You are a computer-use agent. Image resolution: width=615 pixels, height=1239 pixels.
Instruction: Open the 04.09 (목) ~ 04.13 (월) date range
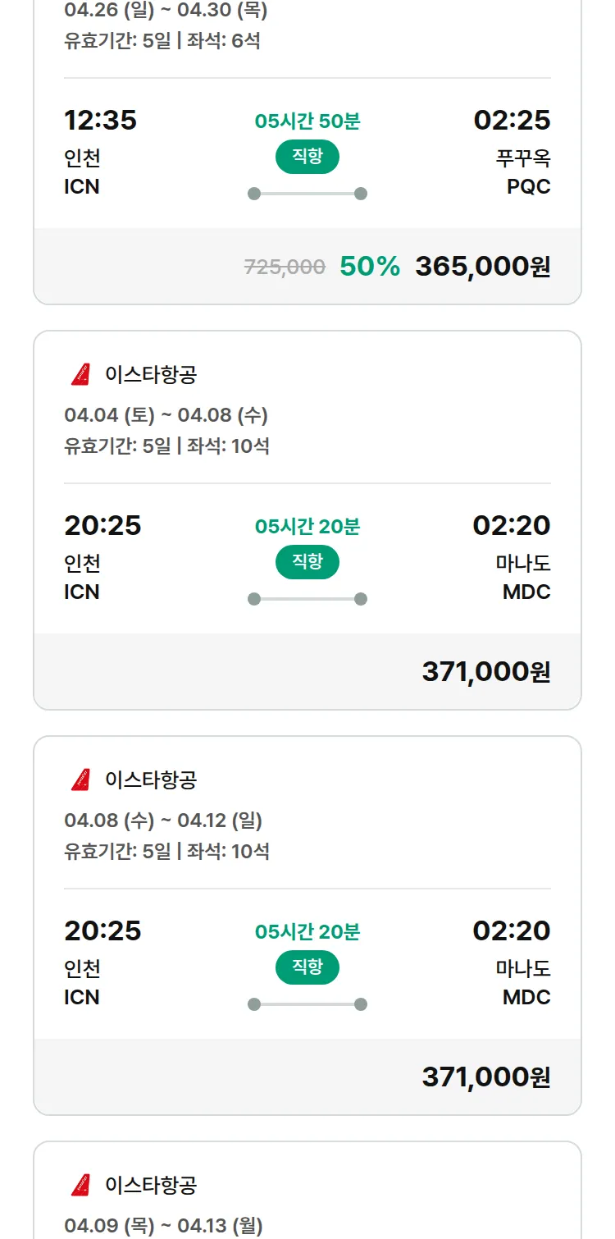163,1226
